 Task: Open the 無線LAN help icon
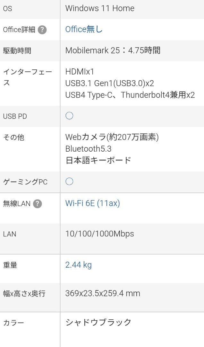[x=38, y=203]
